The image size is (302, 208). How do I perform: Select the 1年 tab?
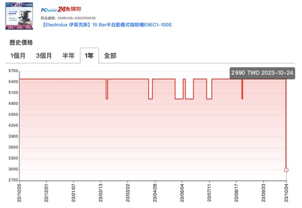pyautogui.click(x=89, y=56)
